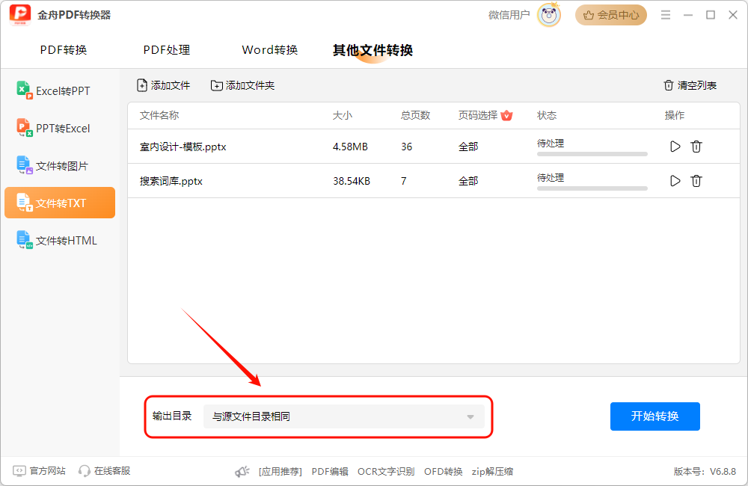The height and width of the screenshot is (486, 748).
Task: Click the VIP badge next to 页码选择
Action: 506,115
